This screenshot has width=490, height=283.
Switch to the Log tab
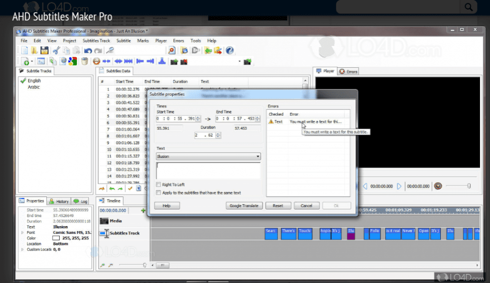pyautogui.click(x=80, y=201)
